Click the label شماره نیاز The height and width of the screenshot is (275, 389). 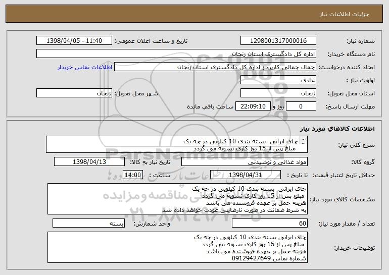361,41
